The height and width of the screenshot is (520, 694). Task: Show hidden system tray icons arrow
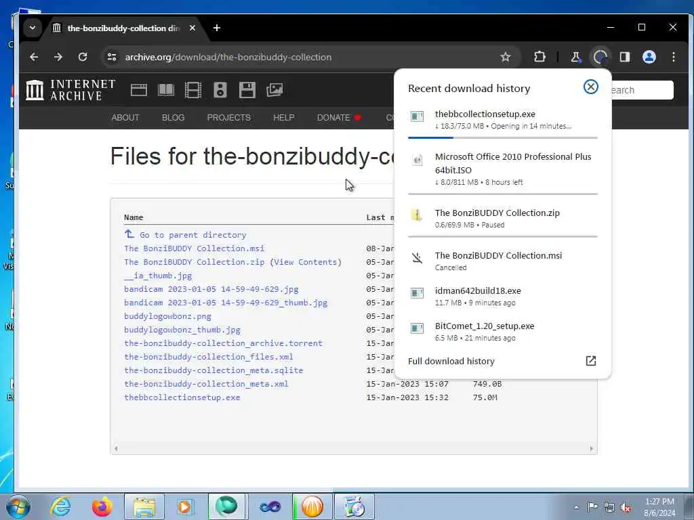576,507
